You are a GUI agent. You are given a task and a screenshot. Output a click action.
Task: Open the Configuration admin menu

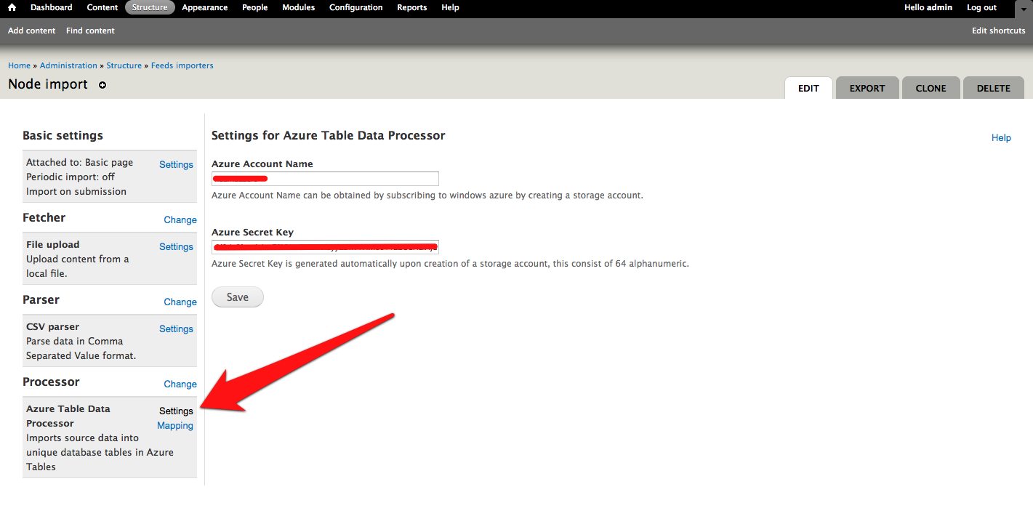[355, 7]
